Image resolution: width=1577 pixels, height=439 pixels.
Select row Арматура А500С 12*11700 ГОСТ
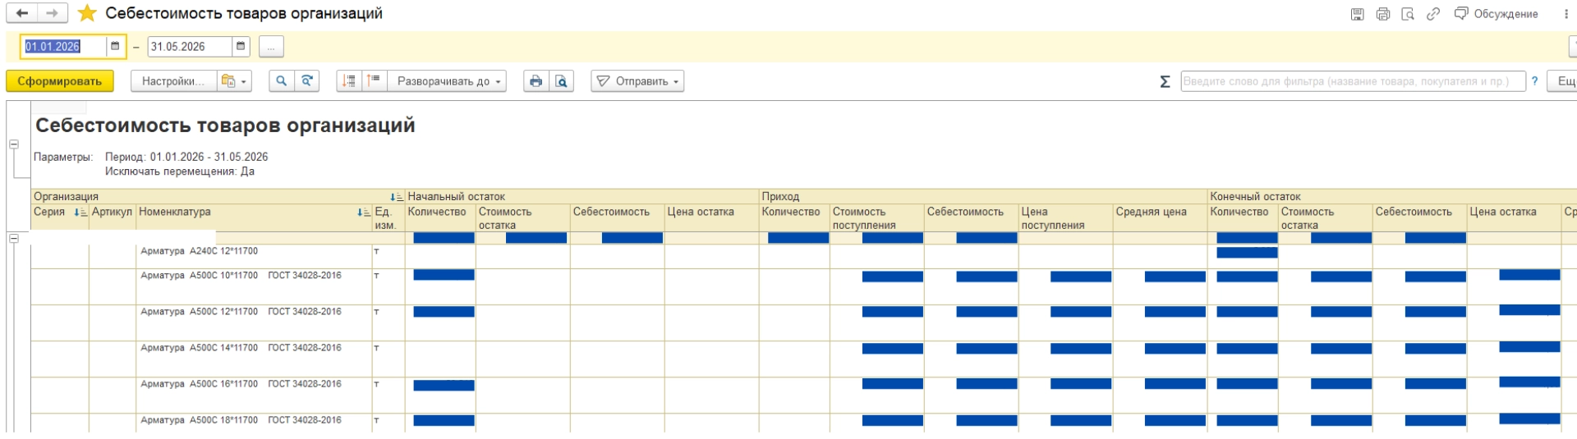pyautogui.click(x=241, y=312)
